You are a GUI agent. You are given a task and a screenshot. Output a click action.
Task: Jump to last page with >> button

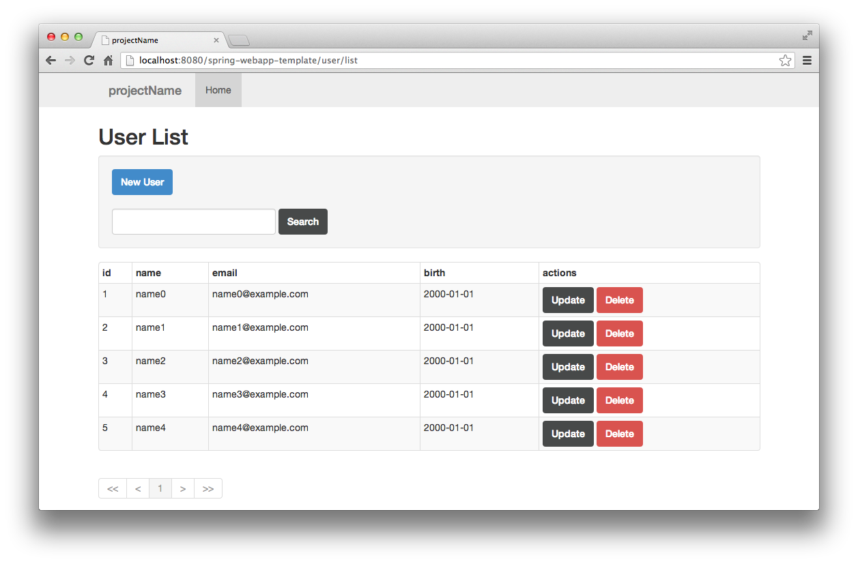(208, 488)
